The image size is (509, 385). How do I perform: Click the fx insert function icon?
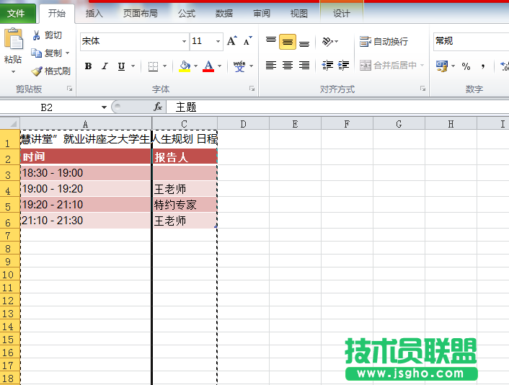pos(158,107)
